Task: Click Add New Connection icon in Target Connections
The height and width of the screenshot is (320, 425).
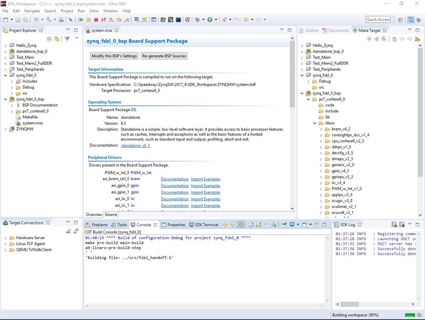Action: pyautogui.click(x=68, y=231)
